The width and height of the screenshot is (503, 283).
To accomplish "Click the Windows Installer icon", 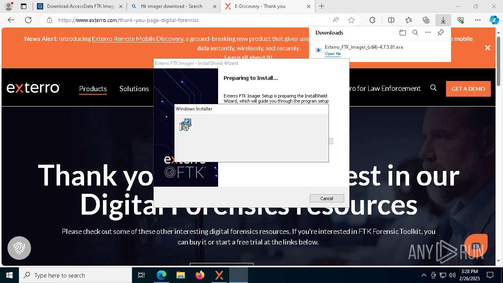I will pos(185,125).
